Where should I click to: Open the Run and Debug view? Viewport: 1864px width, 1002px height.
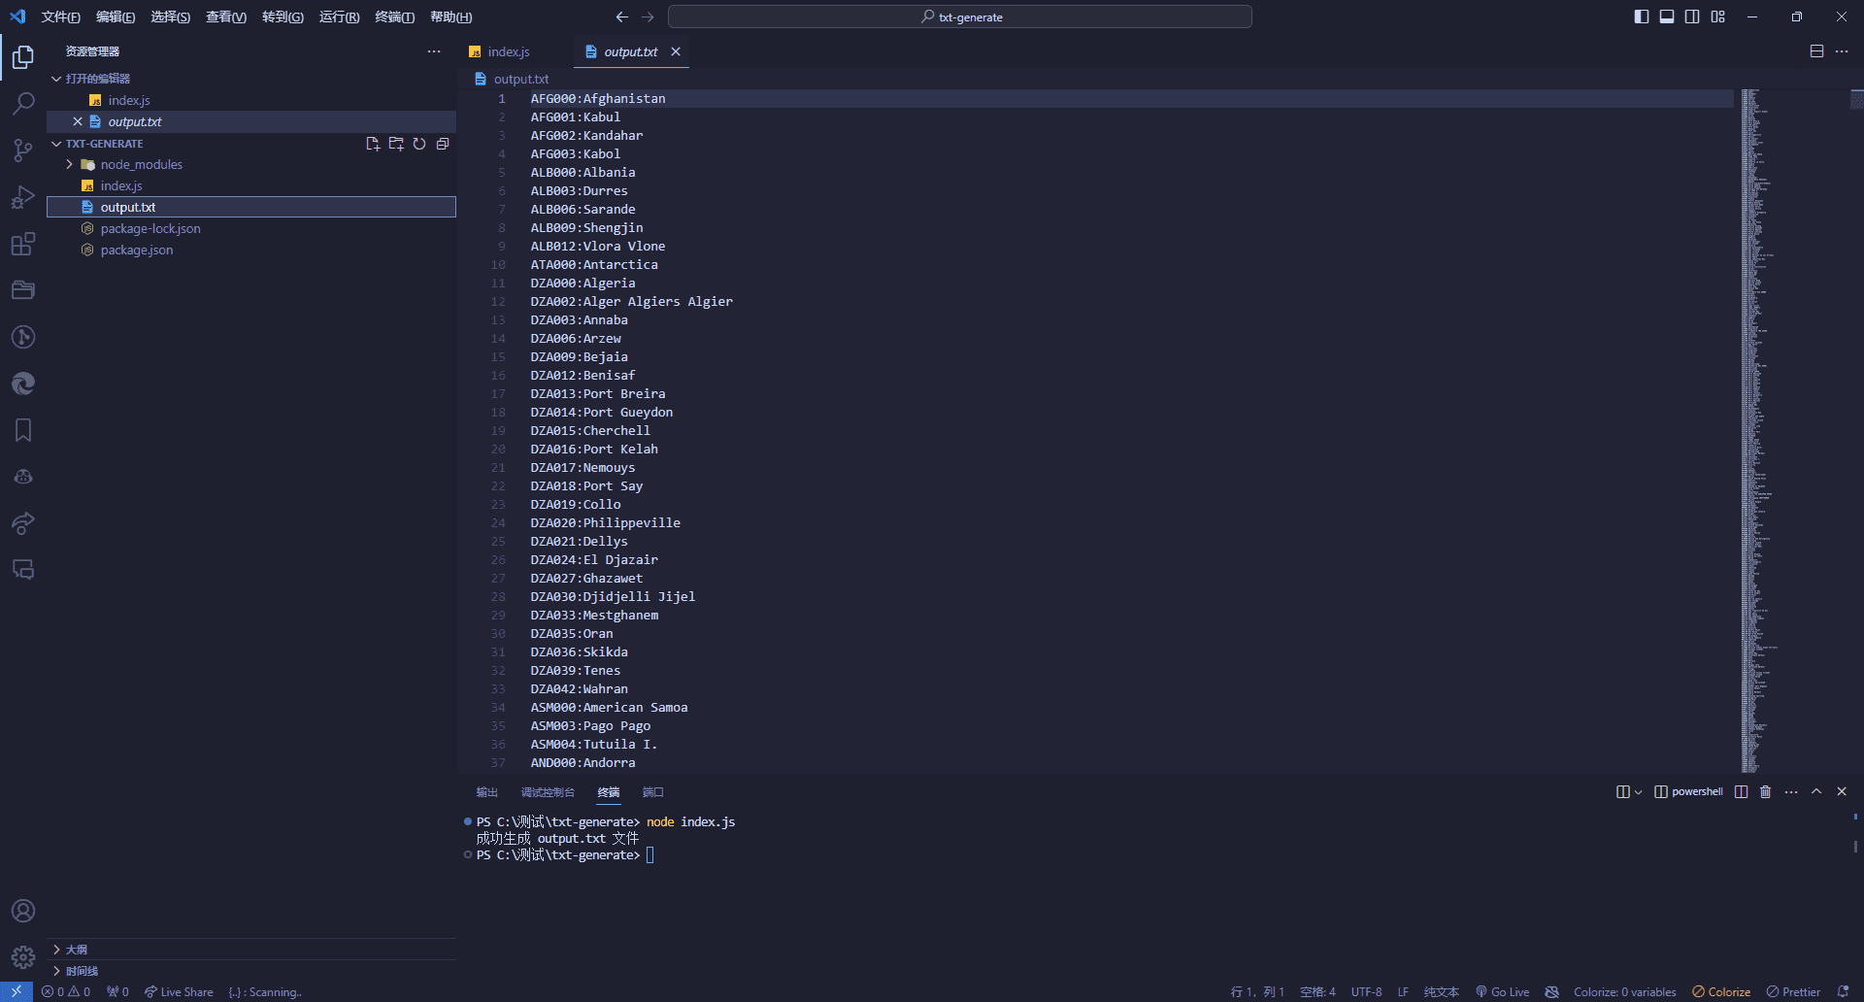[23, 197]
